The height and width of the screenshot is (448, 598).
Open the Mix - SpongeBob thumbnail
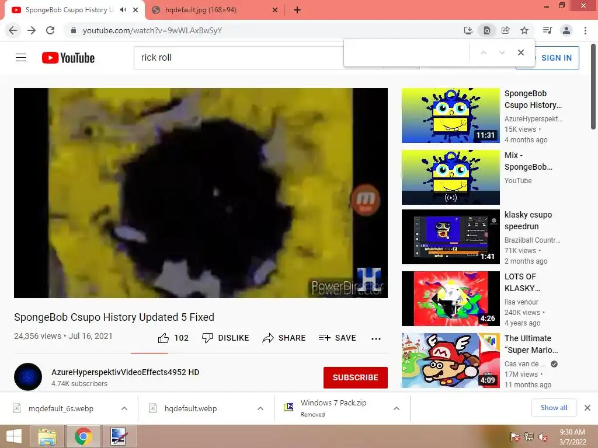pos(450,177)
